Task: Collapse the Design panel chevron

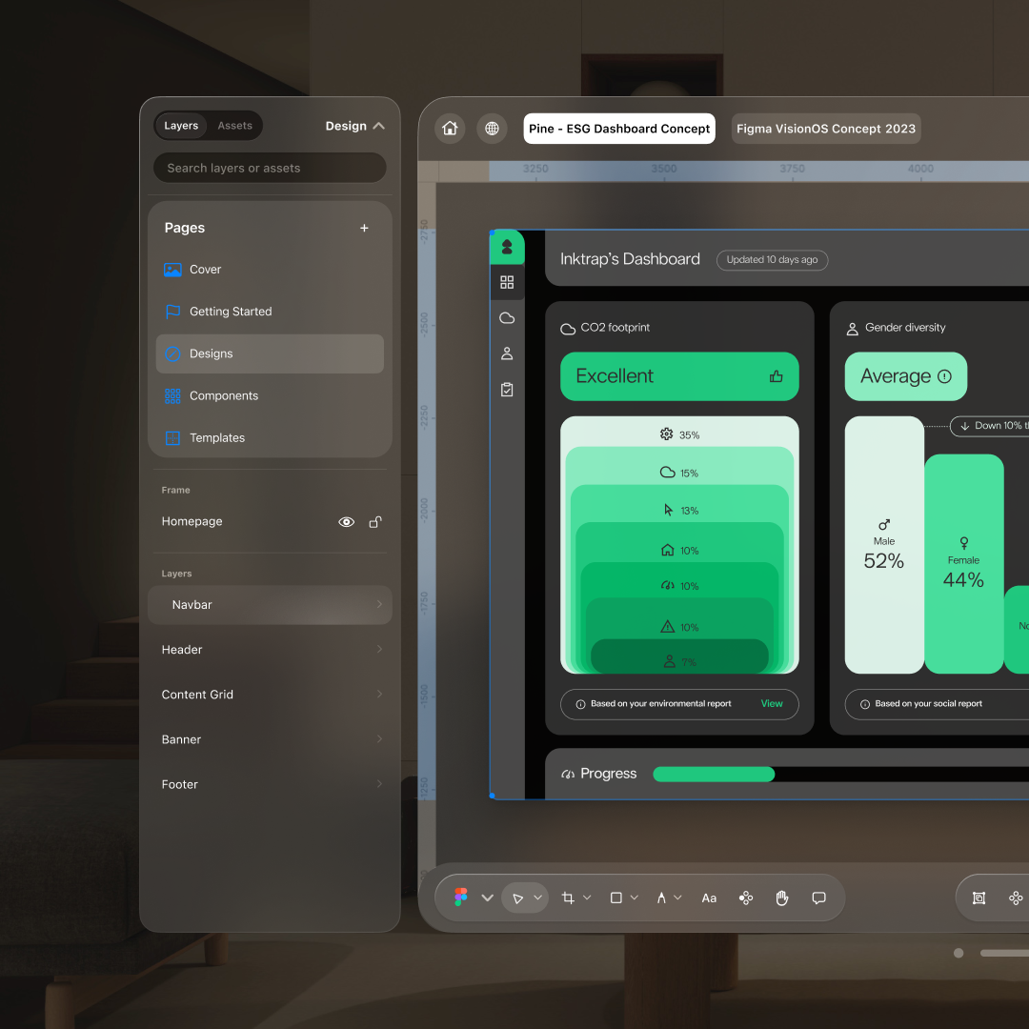Action: [x=378, y=126]
